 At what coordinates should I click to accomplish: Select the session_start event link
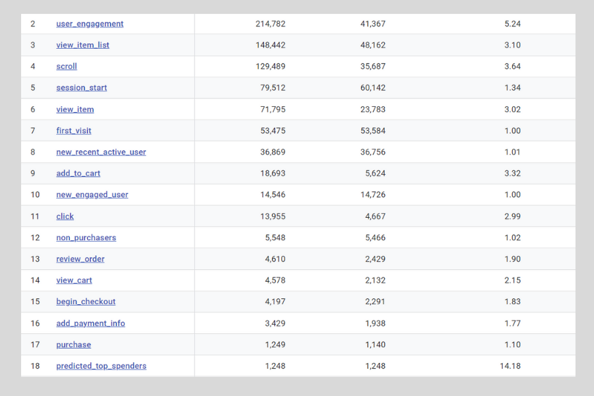[81, 88]
